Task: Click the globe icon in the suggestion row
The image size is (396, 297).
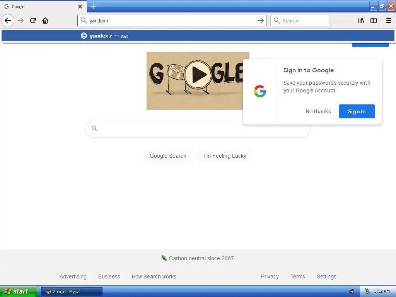Action: coord(84,36)
